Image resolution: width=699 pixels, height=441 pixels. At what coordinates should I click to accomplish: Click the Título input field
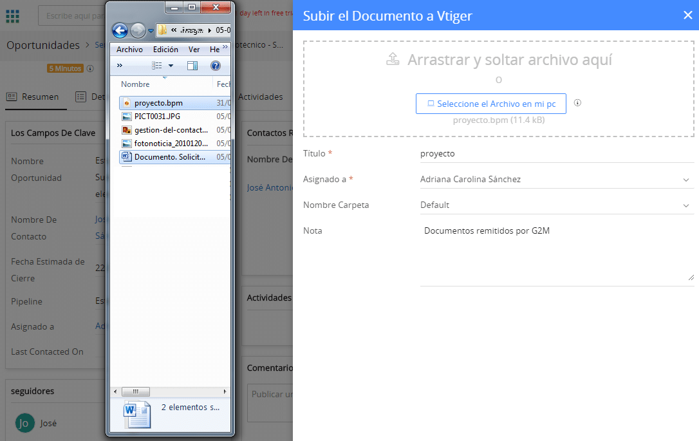557,154
